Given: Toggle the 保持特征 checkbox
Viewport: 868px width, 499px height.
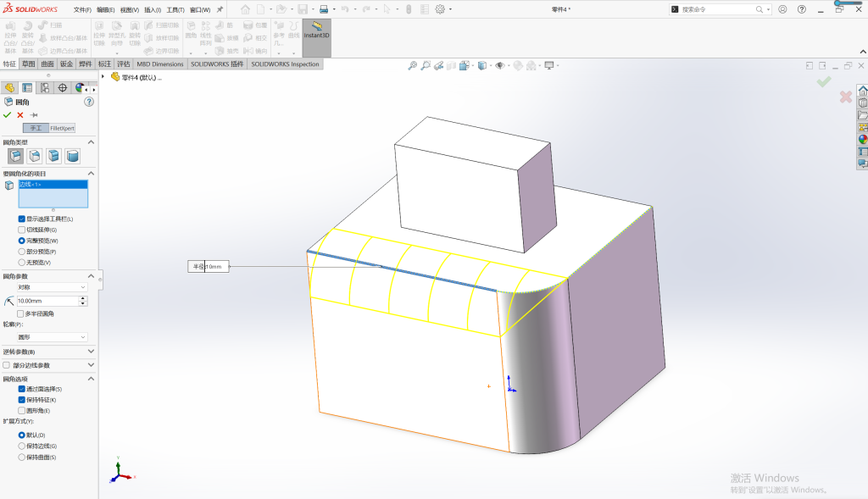Looking at the screenshot, I should (21, 400).
